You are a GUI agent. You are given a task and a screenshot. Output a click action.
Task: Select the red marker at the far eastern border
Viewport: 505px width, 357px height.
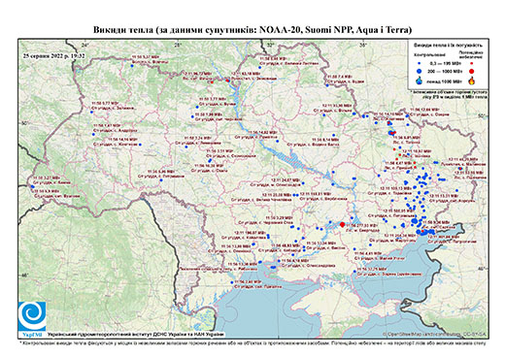pos(460,169)
